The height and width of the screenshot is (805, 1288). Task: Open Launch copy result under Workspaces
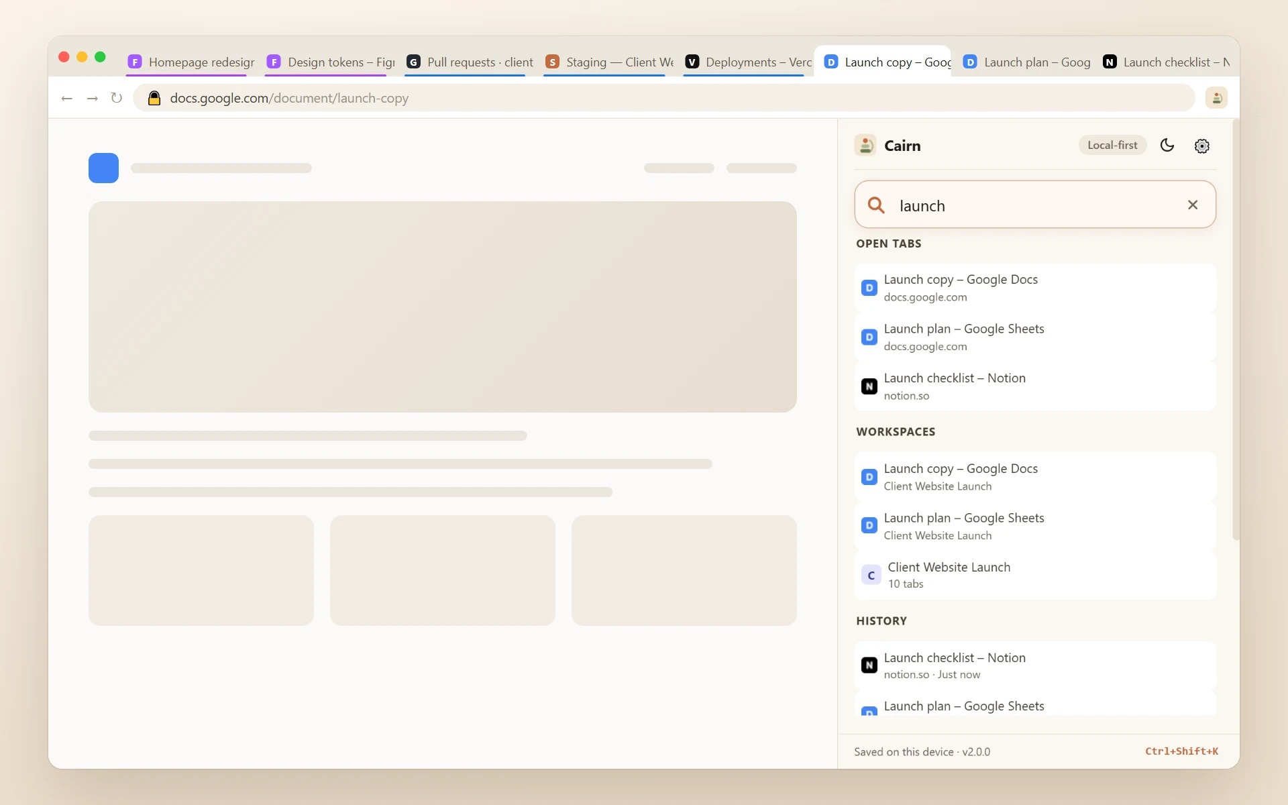(x=1035, y=477)
